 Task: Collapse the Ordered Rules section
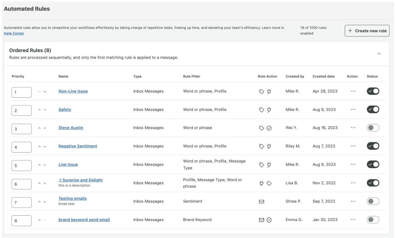tap(379, 54)
